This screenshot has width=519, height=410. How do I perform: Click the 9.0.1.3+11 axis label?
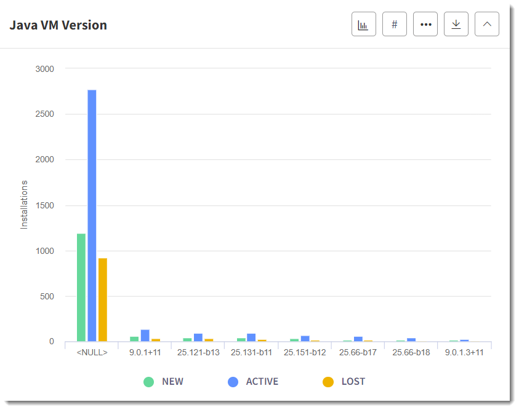coord(464,352)
